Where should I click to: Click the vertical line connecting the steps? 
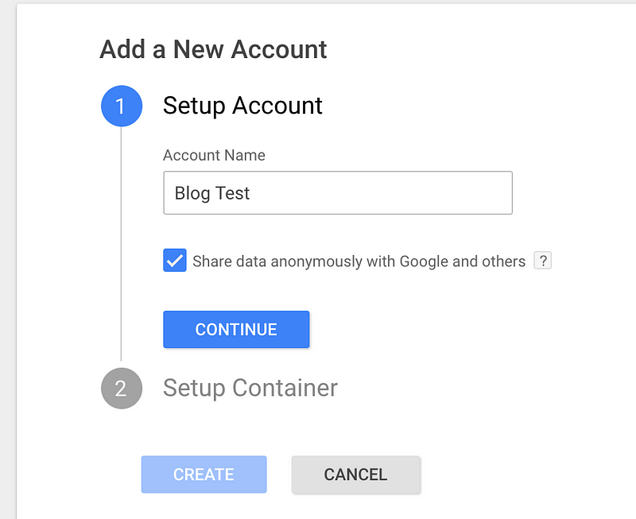click(121, 243)
